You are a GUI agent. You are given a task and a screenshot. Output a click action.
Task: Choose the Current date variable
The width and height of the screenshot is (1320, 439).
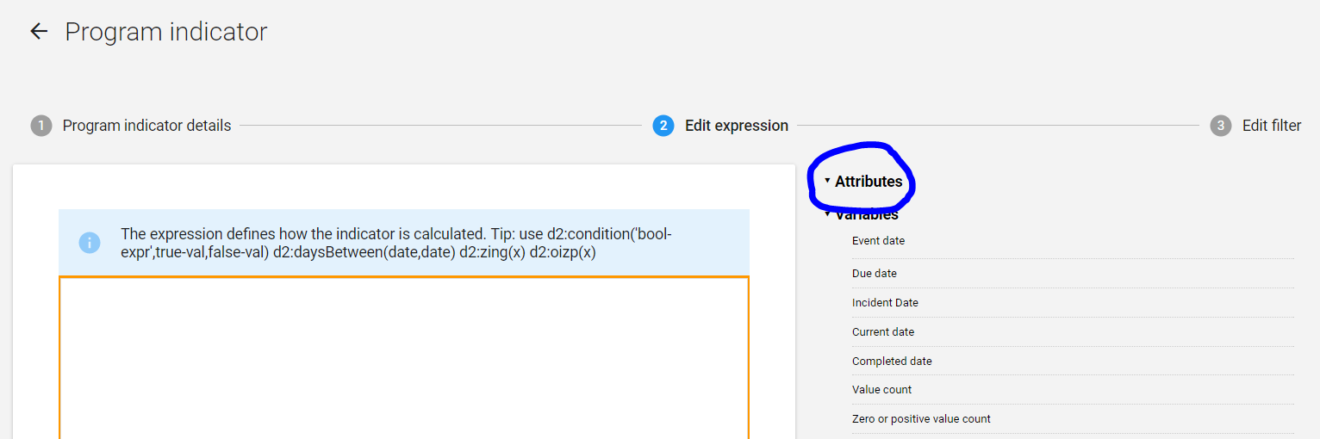(x=882, y=332)
